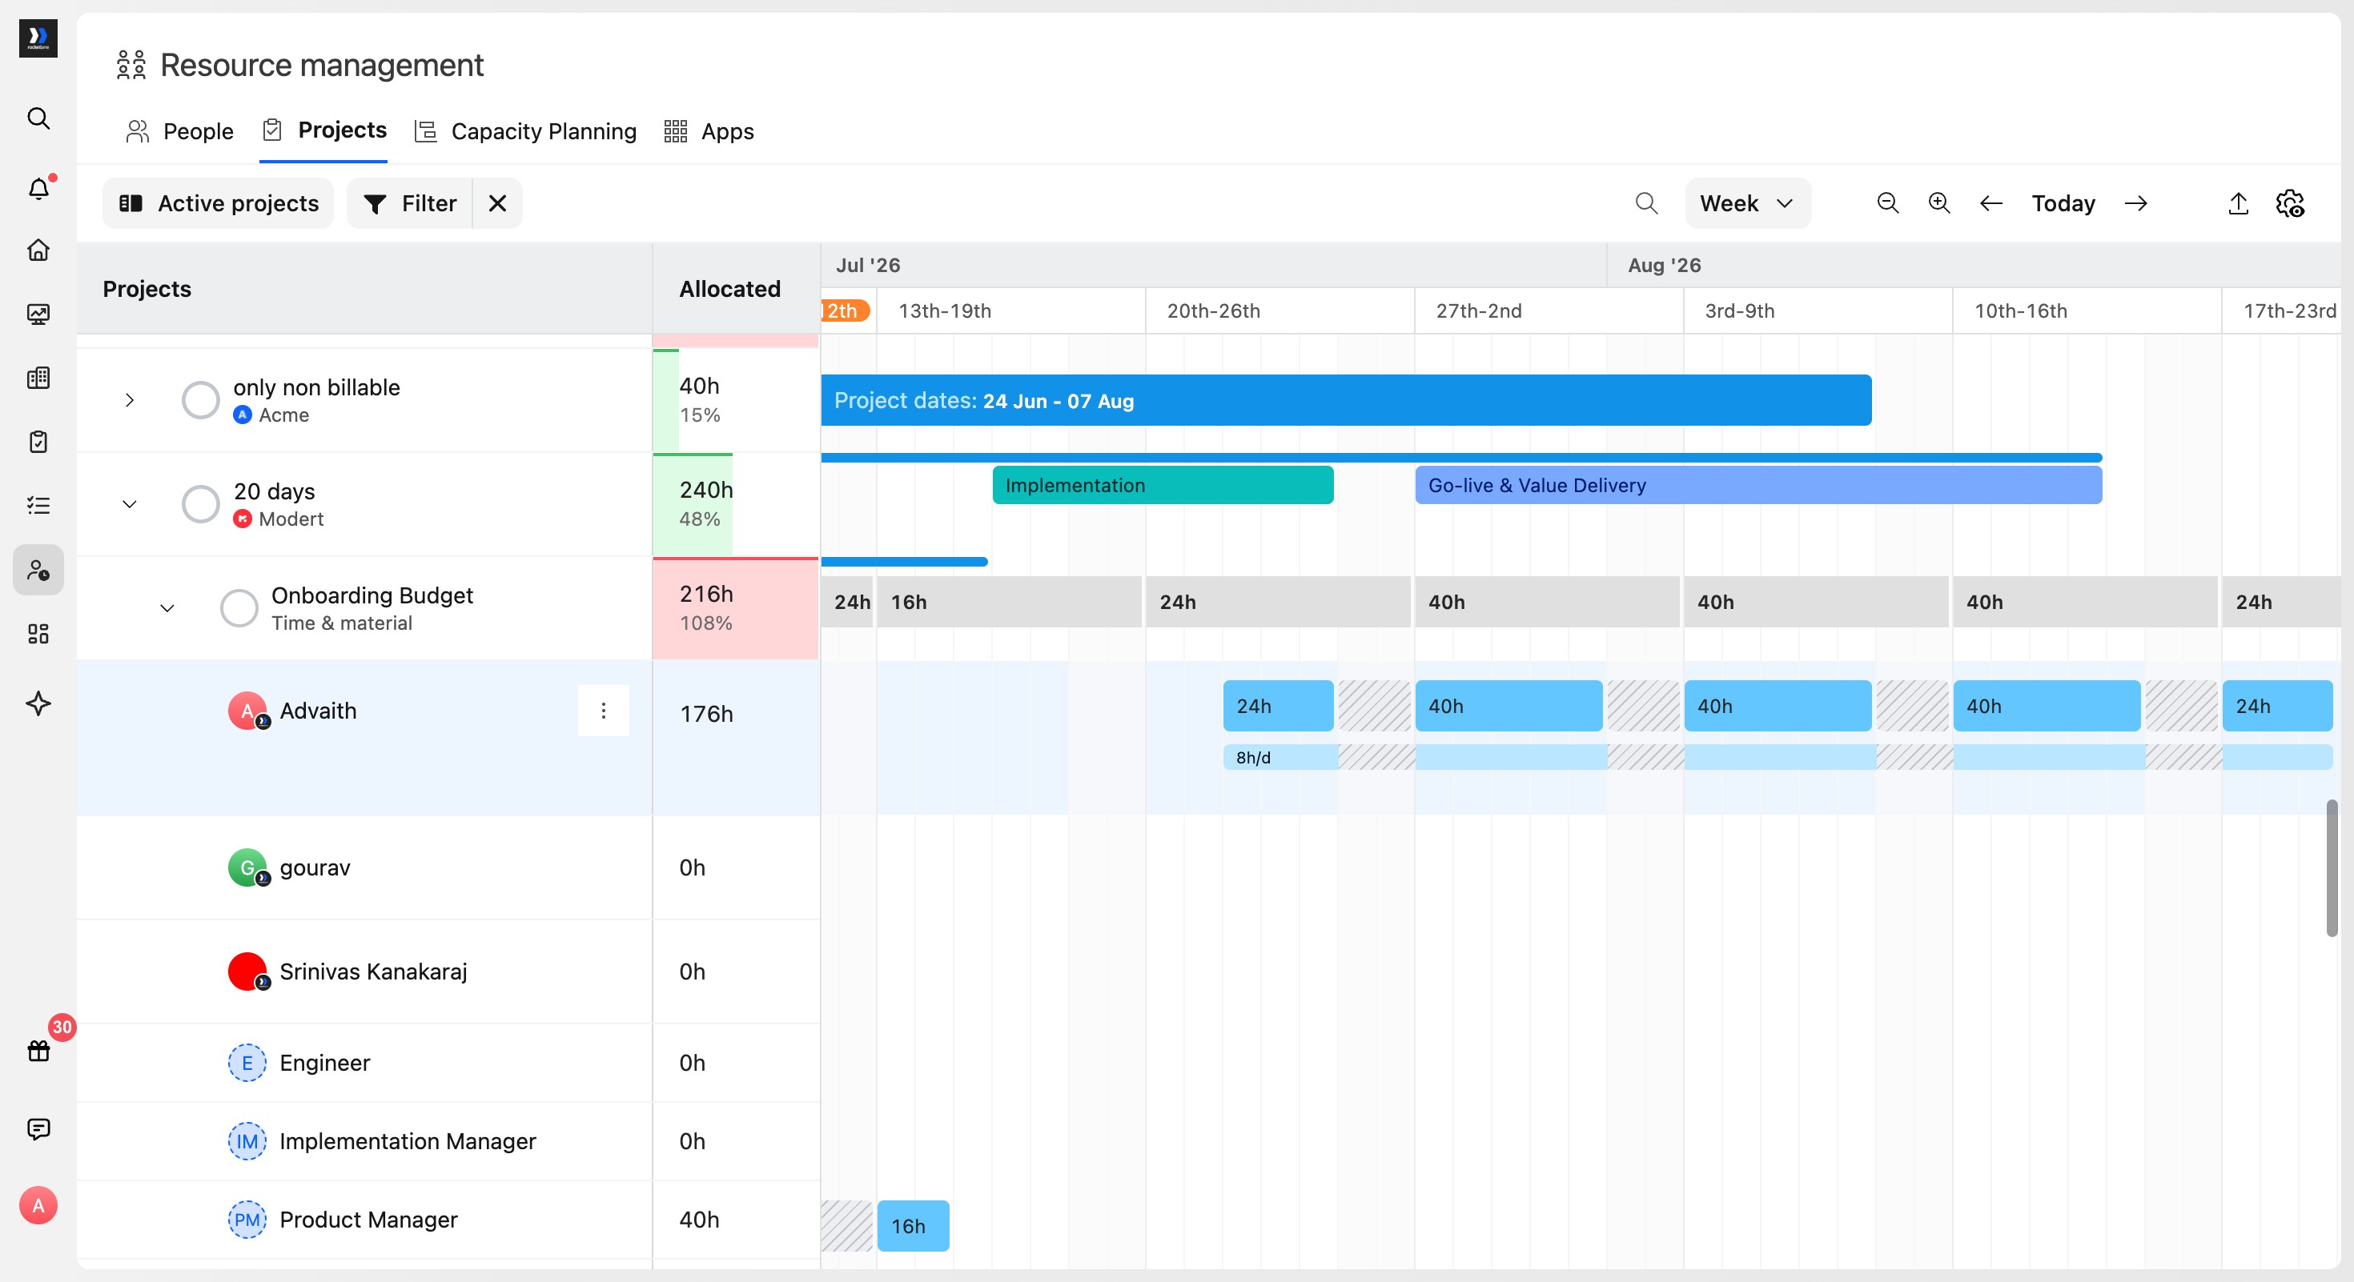This screenshot has height=1282, width=2354.
Task: Open search in the left sidebar
Action: click(38, 118)
